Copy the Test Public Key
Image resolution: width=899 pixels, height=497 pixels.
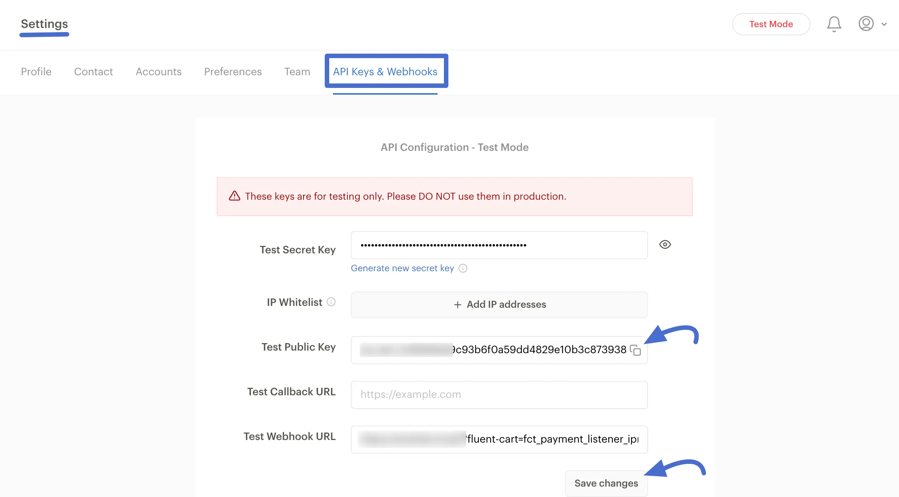click(x=635, y=350)
